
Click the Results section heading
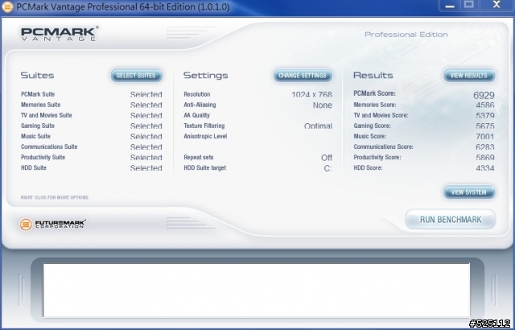[x=373, y=75]
